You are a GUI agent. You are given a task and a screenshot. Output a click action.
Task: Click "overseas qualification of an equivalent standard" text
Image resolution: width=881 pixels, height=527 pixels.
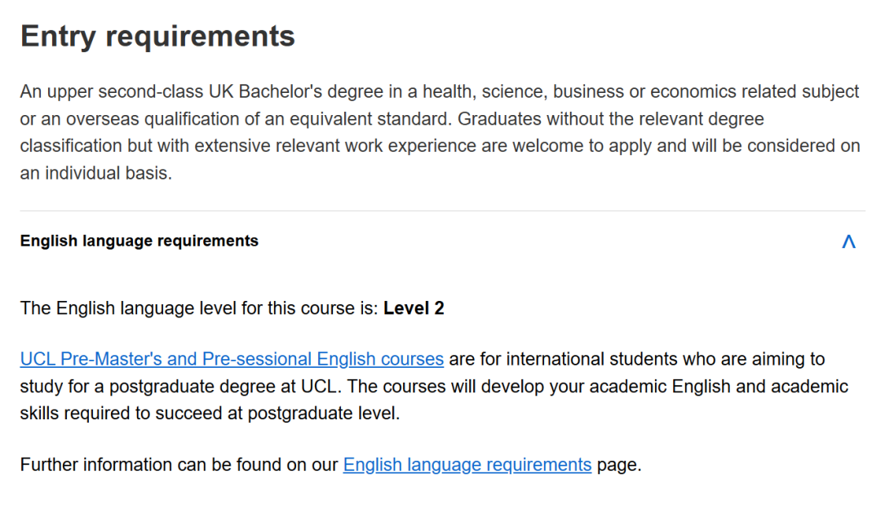tap(245, 119)
